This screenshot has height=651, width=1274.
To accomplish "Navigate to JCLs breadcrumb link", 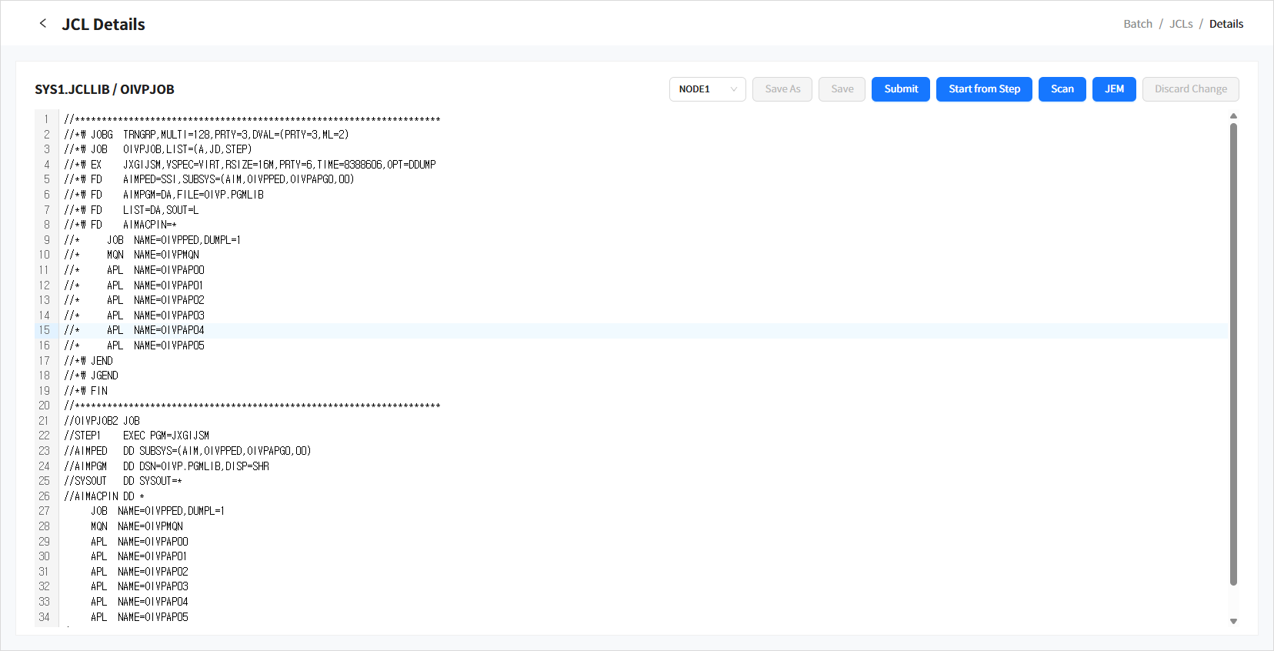I will [x=1180, y=24].
